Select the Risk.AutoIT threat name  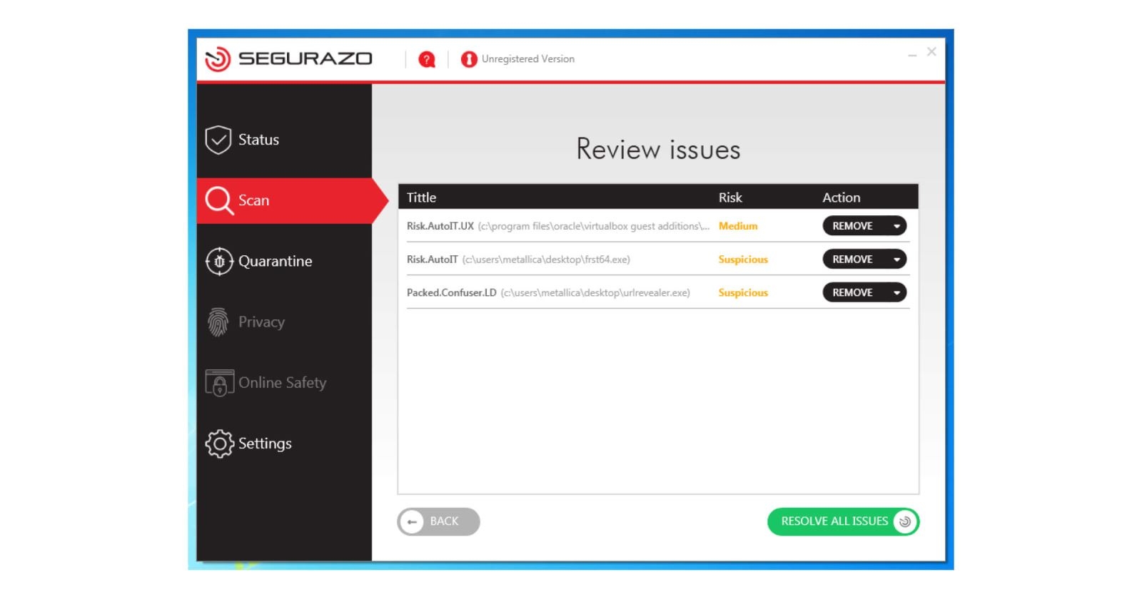coord(433,260)
